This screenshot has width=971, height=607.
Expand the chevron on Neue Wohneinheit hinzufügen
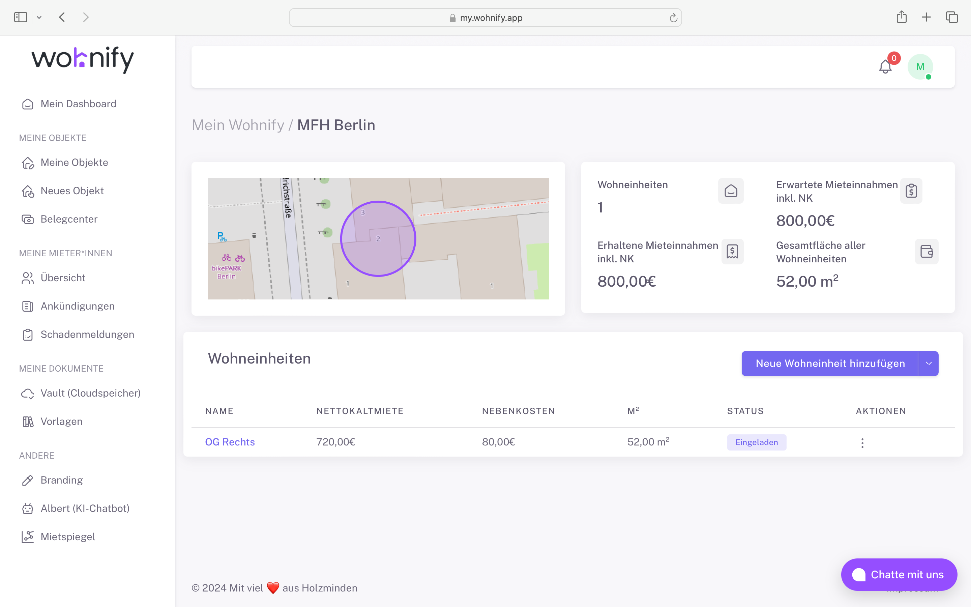click(929, 363)
